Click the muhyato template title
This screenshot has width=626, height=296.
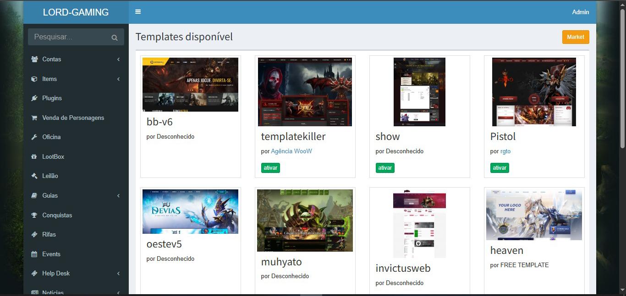pos(281,262)
